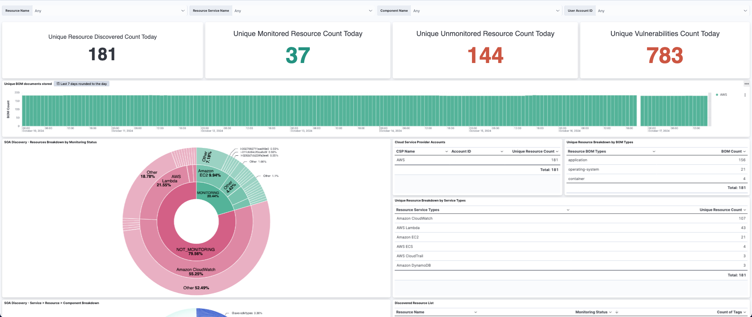Screen dimensions: 752x317
Task: Open Resource Service Types column header menu
Action: click(568, 210)
